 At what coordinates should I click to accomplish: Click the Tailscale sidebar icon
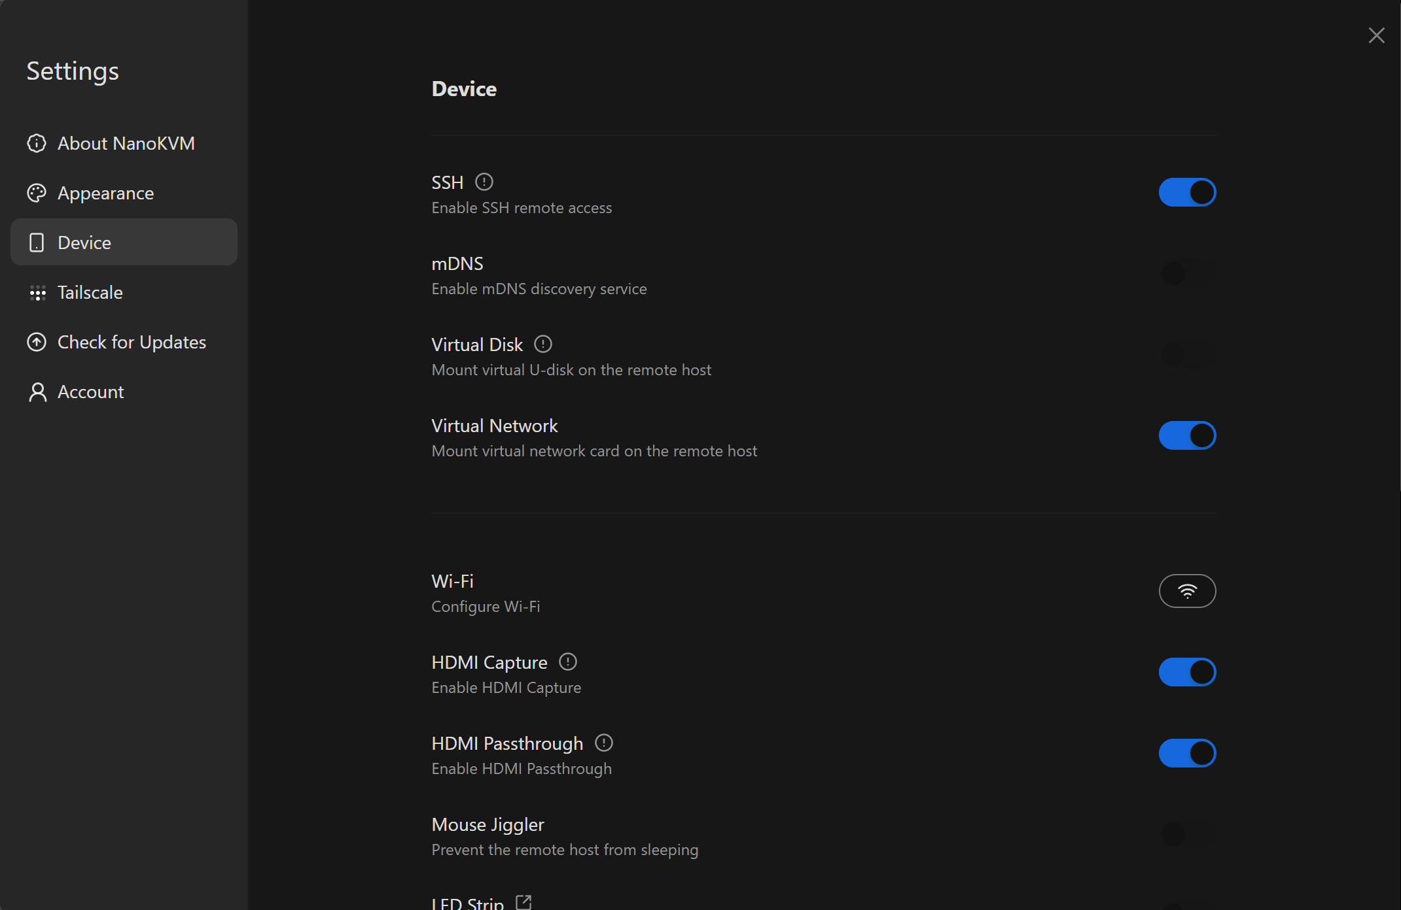coord(37,293)
